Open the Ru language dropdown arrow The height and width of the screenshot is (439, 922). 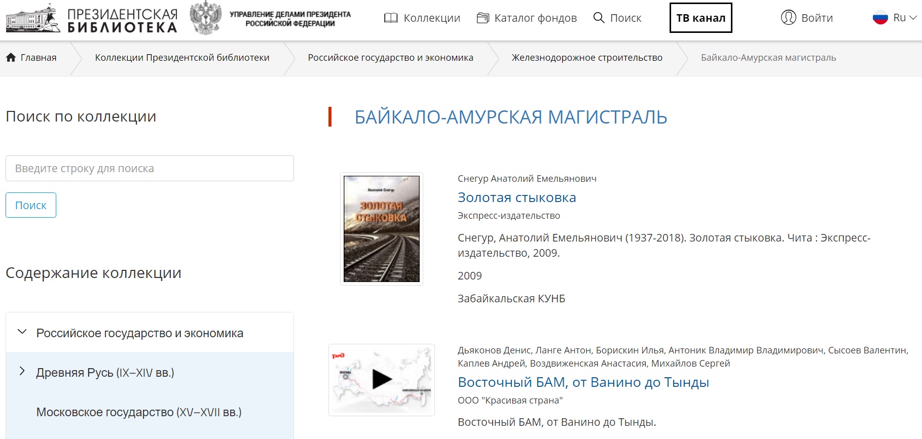point(913,18)
